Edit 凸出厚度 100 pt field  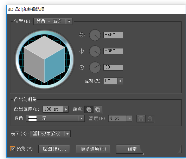click(53, 109)
